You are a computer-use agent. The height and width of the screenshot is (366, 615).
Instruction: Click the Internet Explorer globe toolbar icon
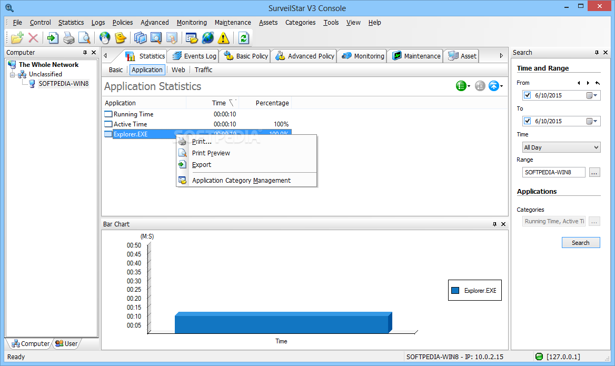(x=207, y=38)
